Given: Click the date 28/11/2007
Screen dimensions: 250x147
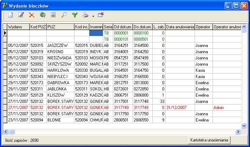Looking at the screenshot, I should tap(18, 95).
